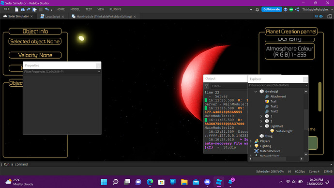Switch to HOME ribbon tab
Image resolution: width=334 pixels, height=188 pixels.
pyautogui.click(x=61, y=9)
